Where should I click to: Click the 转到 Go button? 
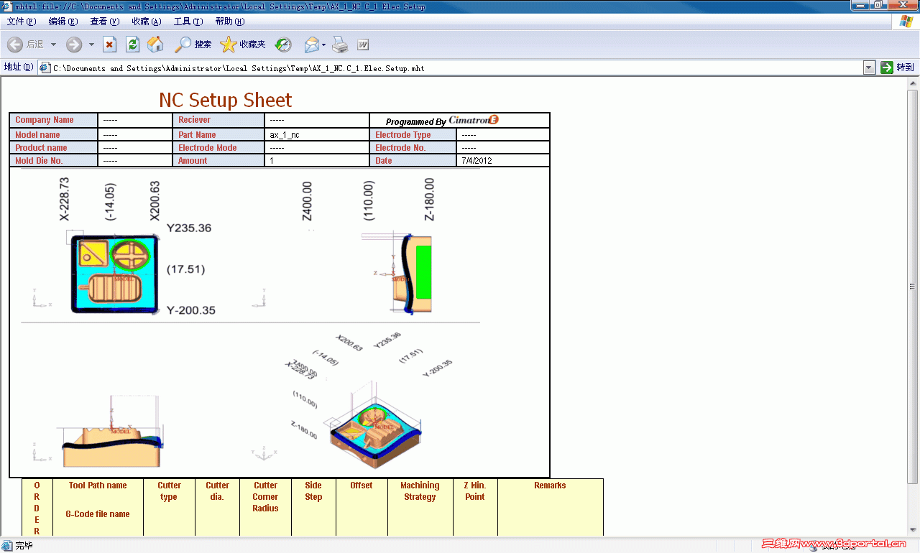click(x=898, y=68)
